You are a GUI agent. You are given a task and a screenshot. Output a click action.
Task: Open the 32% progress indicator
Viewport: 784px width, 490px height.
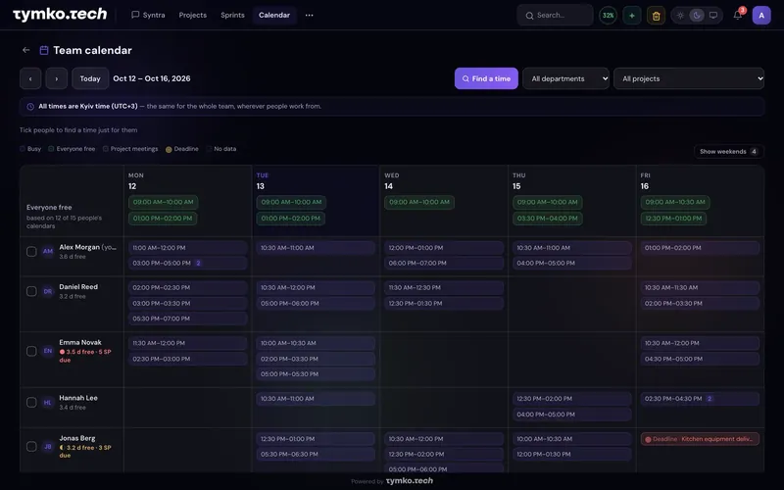click(x=608, y=16)
